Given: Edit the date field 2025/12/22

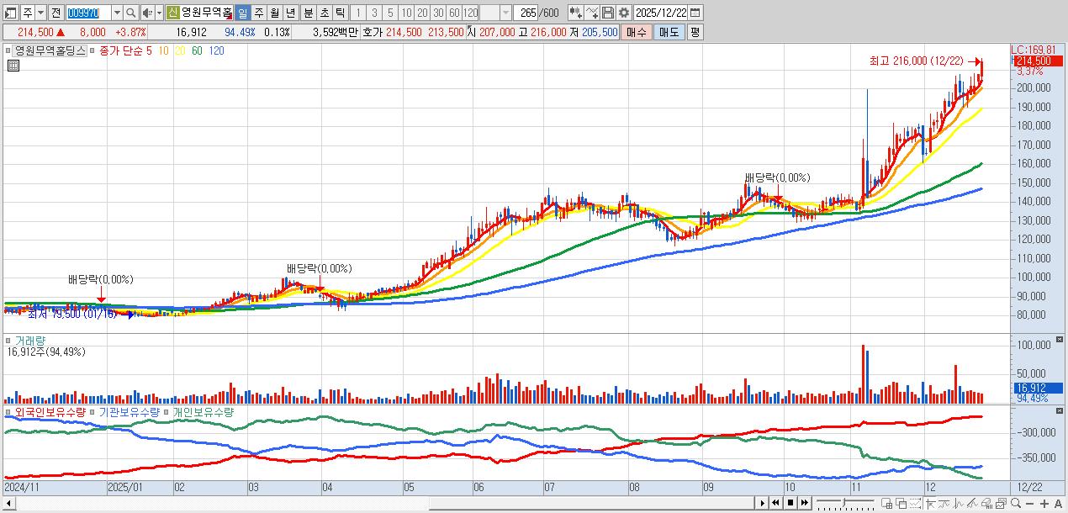Looking at the screenshot, I should click(x=660, y=13).
